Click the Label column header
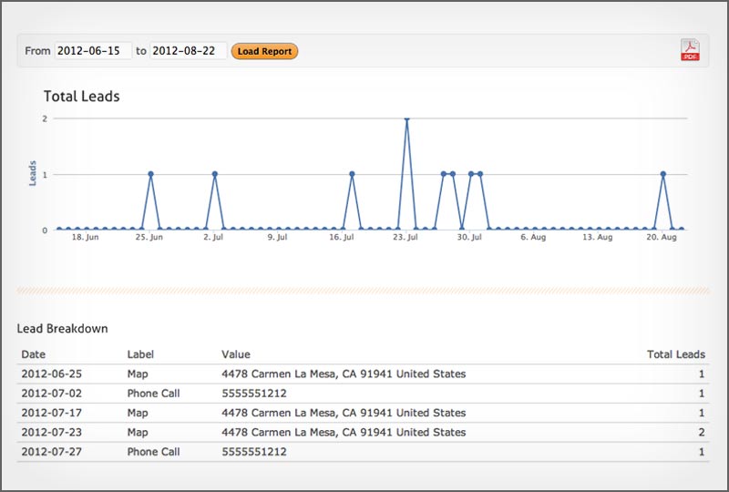 click(x=140, y=354)
